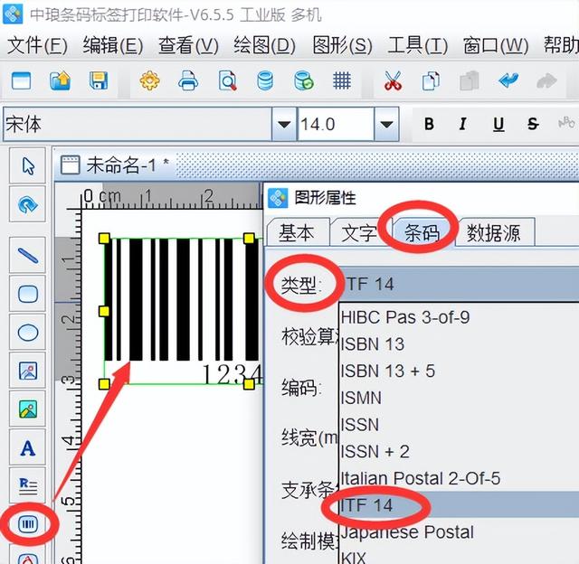This screenshot has width=579, height=564.
Task: Select the barcode drawing tool
Action: coord(28,524)
